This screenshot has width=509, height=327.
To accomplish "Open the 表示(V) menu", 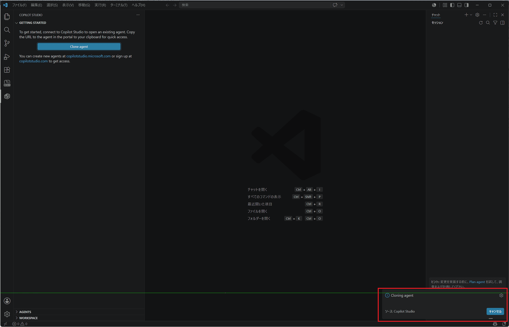I will pyautogui.click(x=68, y=5).
